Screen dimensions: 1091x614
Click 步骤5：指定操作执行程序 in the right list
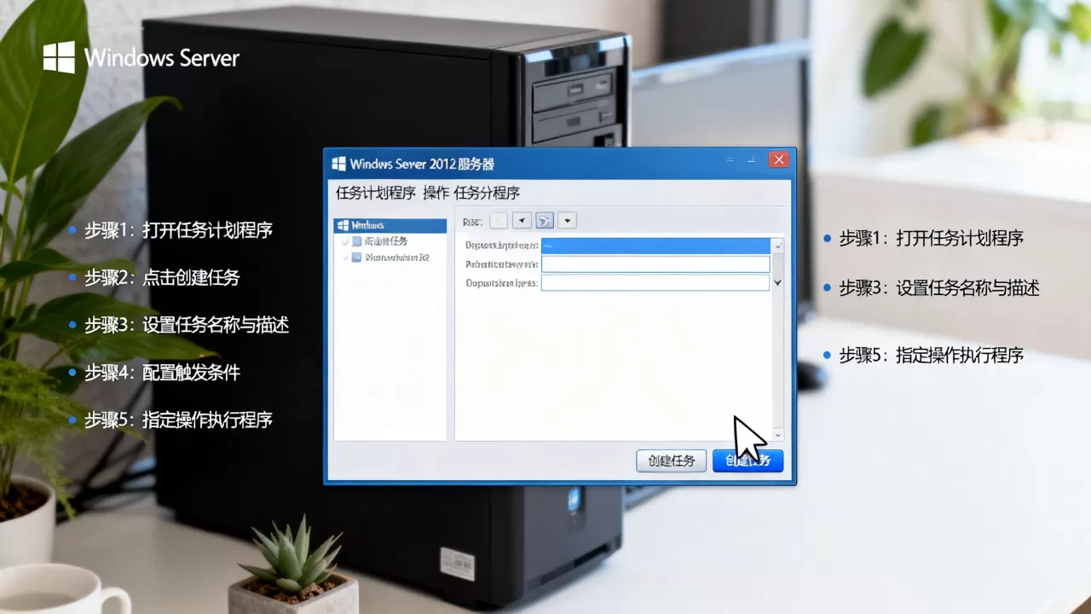point(931,356)
